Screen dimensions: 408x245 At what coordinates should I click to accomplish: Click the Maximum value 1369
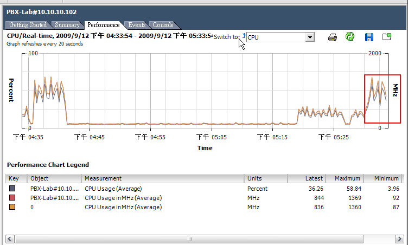[355, 198]
